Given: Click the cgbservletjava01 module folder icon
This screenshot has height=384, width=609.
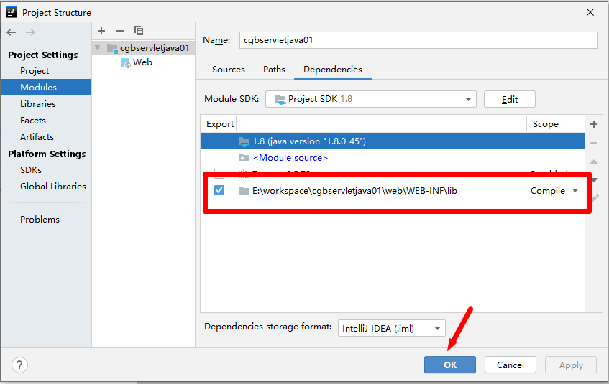Looking at the screenshot, I should (x=112, y=48).
